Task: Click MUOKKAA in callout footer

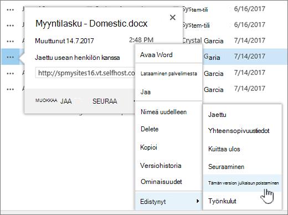Action: pos(46,100)
